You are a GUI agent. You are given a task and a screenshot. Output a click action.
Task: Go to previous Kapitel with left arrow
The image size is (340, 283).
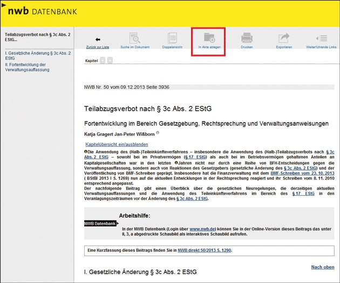[x=103, y=60]
